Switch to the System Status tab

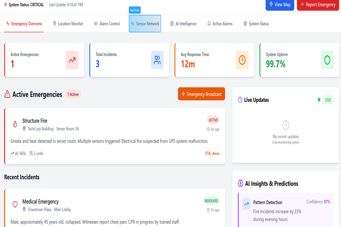coord(256,24)
